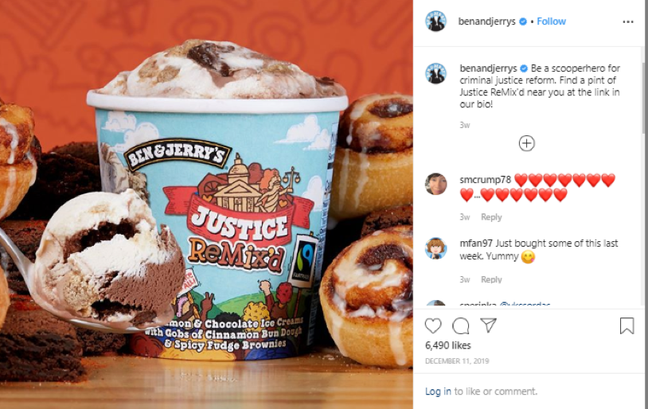The image size is (648, 409).
Task: Reply to mfan97's comment
Action: [491, 279]
